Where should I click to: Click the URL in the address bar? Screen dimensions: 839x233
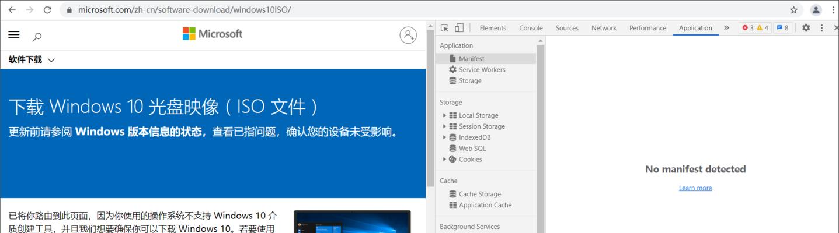coord(184,10)
